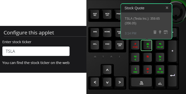Select the up arrow key
Screen dimensions: 186x94
point(107,70)
